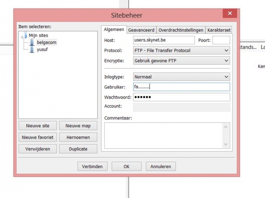This screenshot has width=265, height=198.
Task: Click inside the Commentaar text area
Action: (164, 136)
